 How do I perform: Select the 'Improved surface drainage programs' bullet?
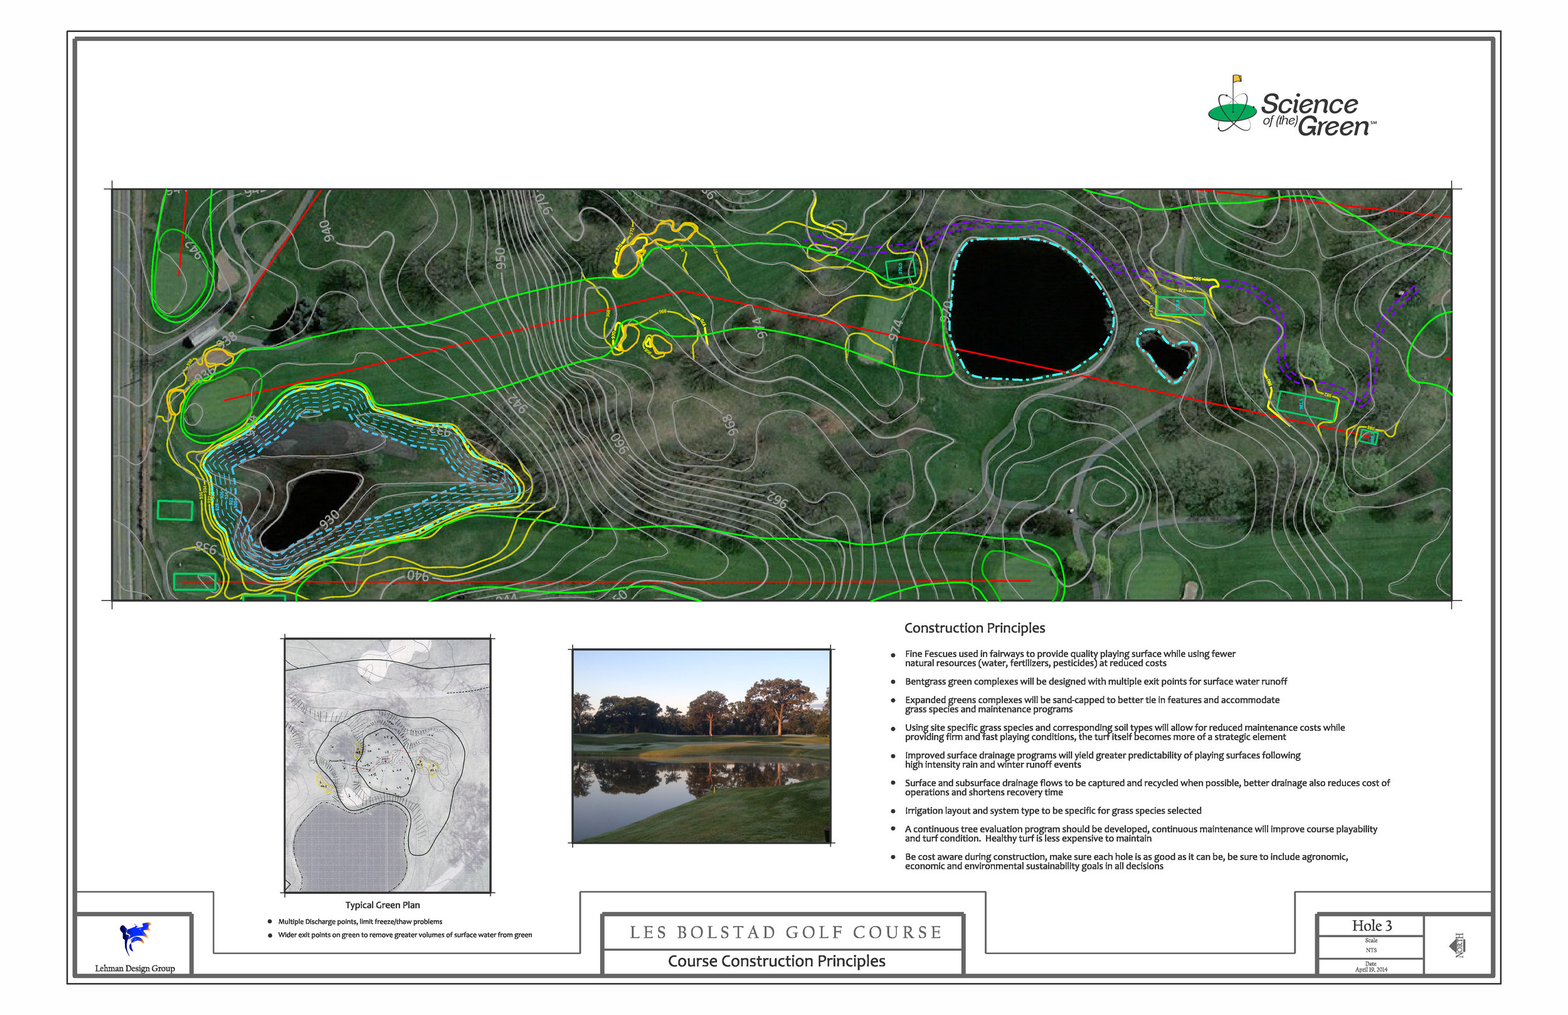click(1102, 760)
